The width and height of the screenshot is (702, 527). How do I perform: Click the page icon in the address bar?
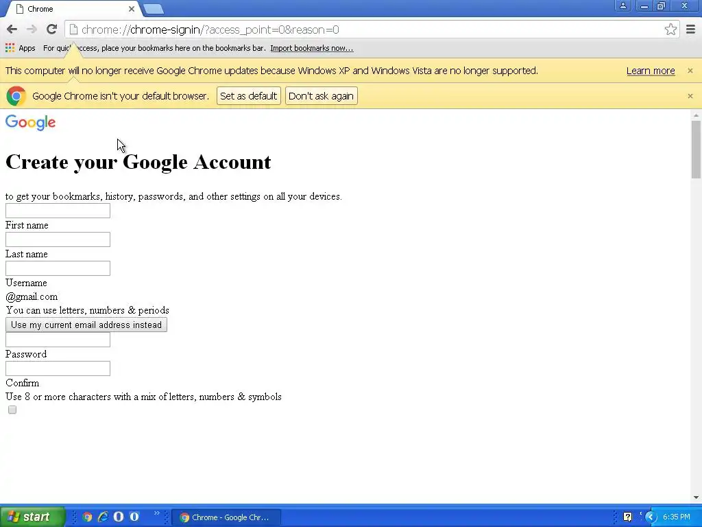73,30
